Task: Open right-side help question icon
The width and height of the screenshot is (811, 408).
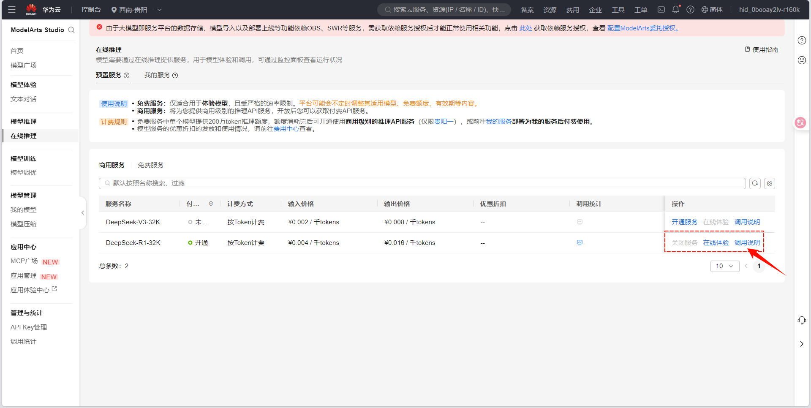Action: [802, 41]
